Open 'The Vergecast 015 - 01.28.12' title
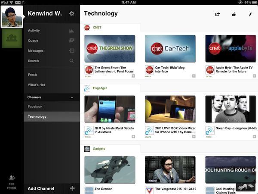Image resolution: width=258 pixels, height=194 pixels. 175,189
